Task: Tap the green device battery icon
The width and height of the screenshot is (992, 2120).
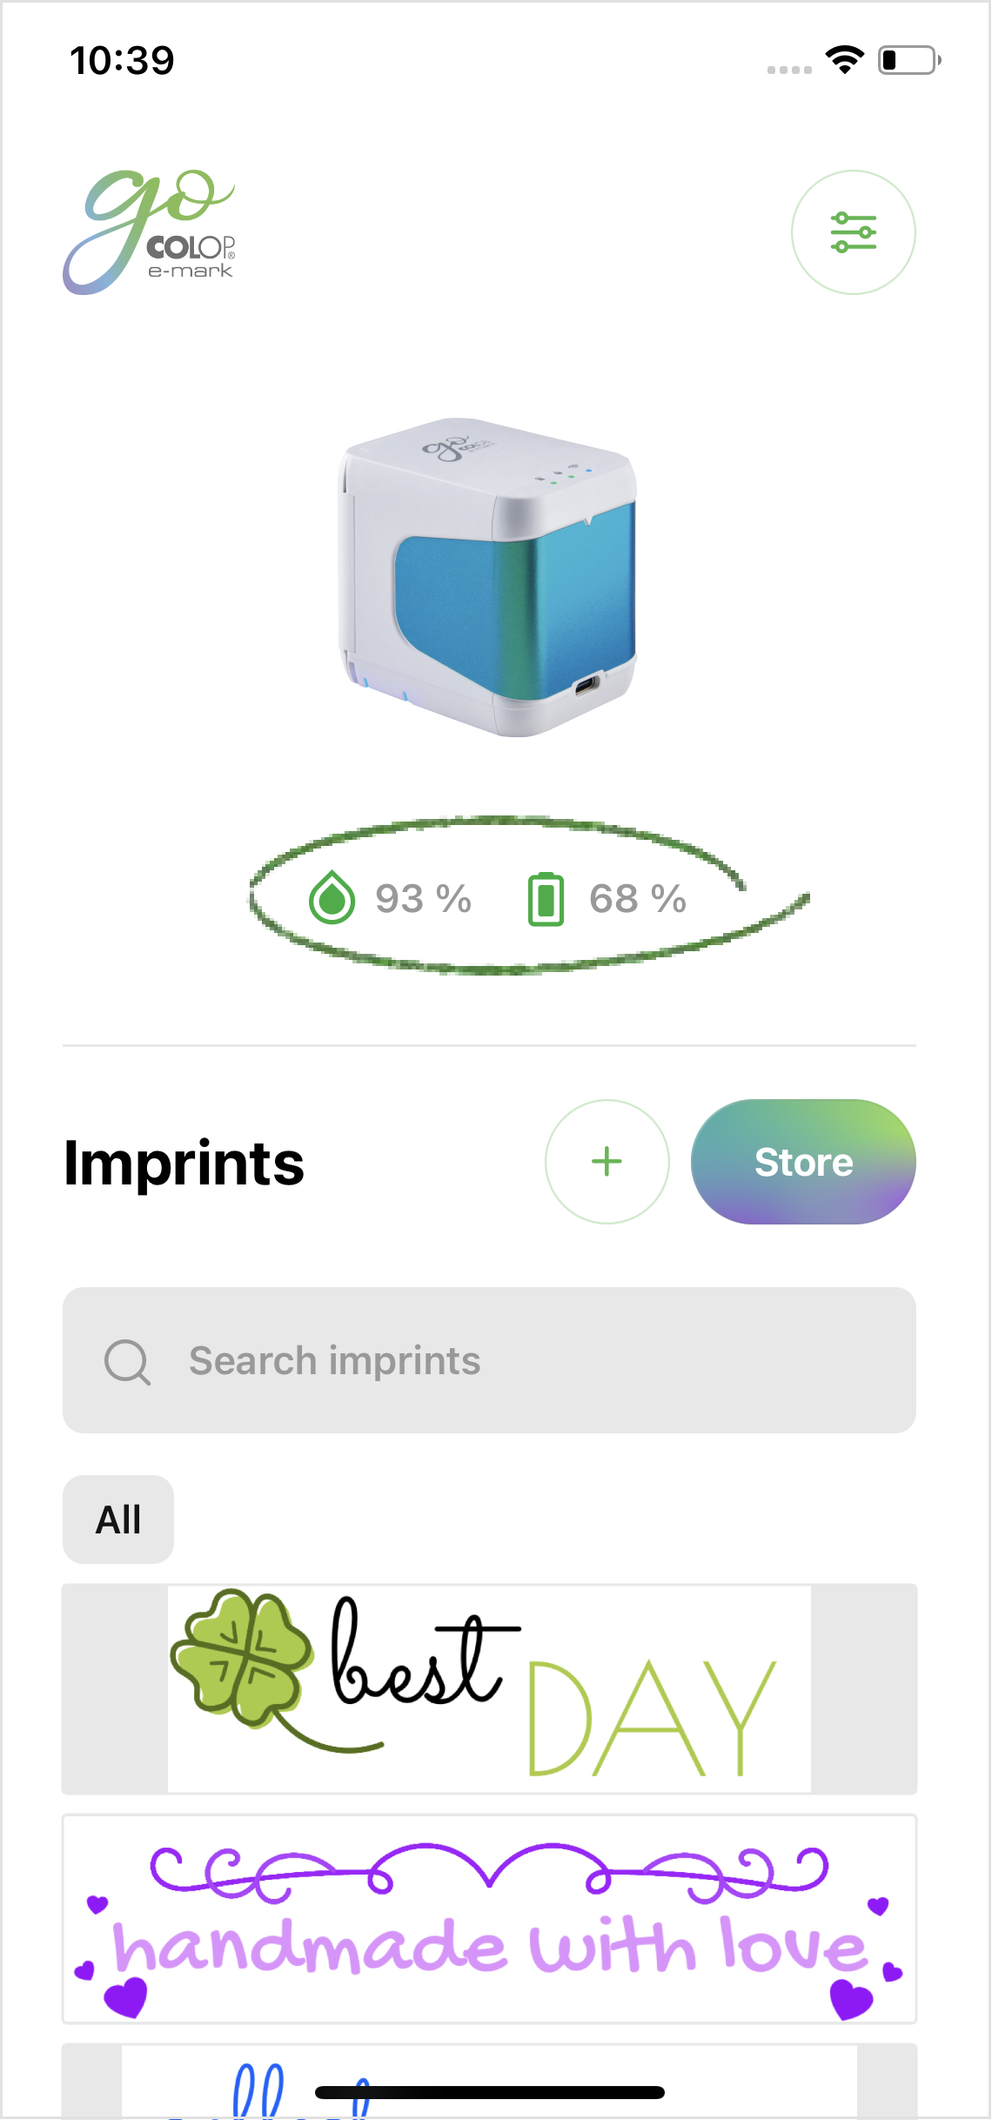Action: 546,899
